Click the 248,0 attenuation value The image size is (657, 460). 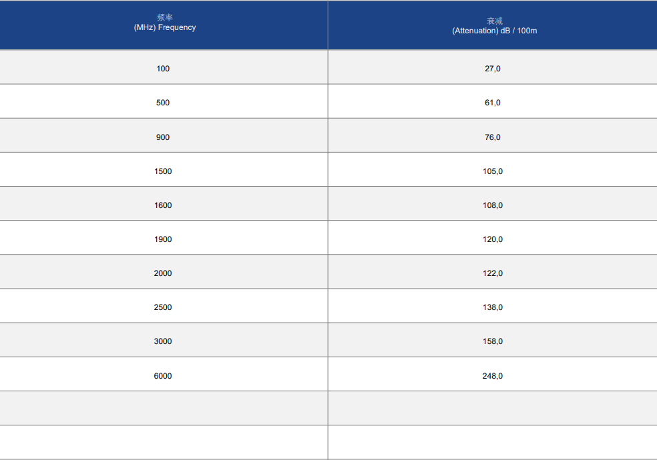(492, 376)
